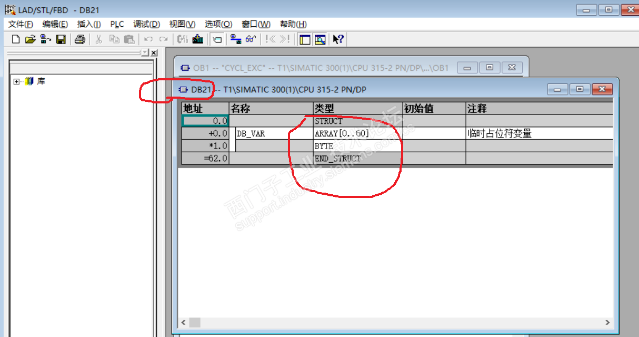This screenshot has height=337, width=639.
Task: Save the block with floppy disk icon
Action: 61,39
